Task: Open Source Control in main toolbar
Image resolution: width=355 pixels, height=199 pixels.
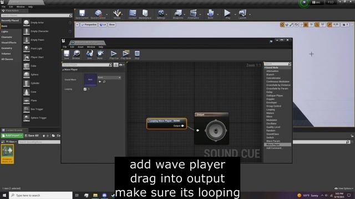Action: tap(98, 14)
